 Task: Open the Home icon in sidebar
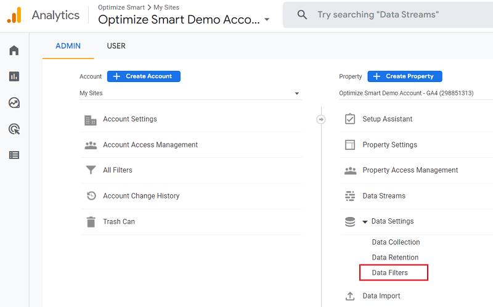pyautogui.click(x=14, y=51)
